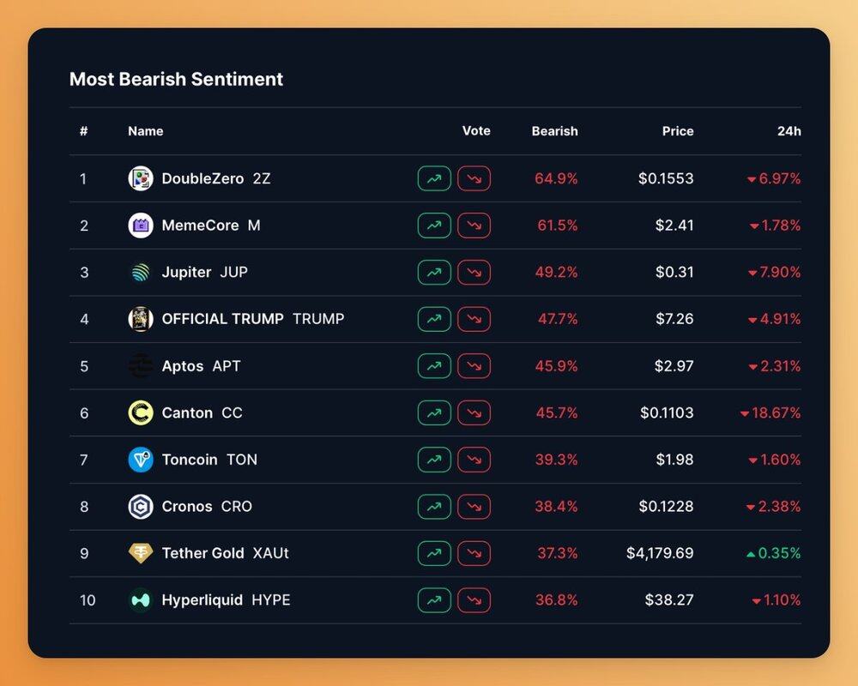Vote bullish on Aptos
858x686 pixels.
point(434,366)
